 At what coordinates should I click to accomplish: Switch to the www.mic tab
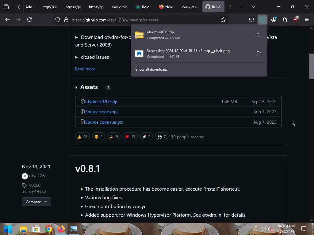click(120, 7)
